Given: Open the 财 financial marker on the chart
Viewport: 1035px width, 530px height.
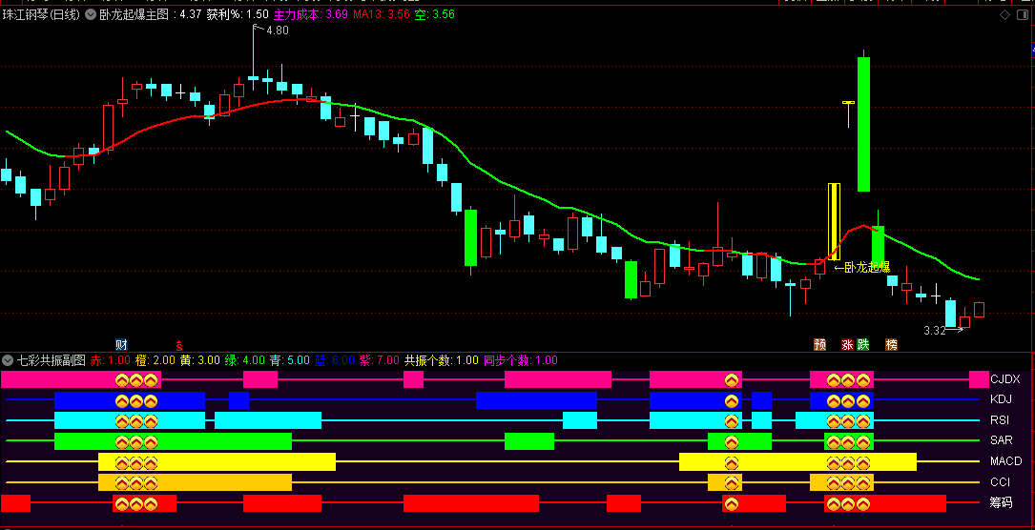Looking at the screenshot, I should pos(121,345).
